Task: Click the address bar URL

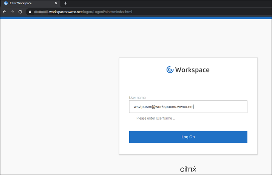Action: (83, 12)
